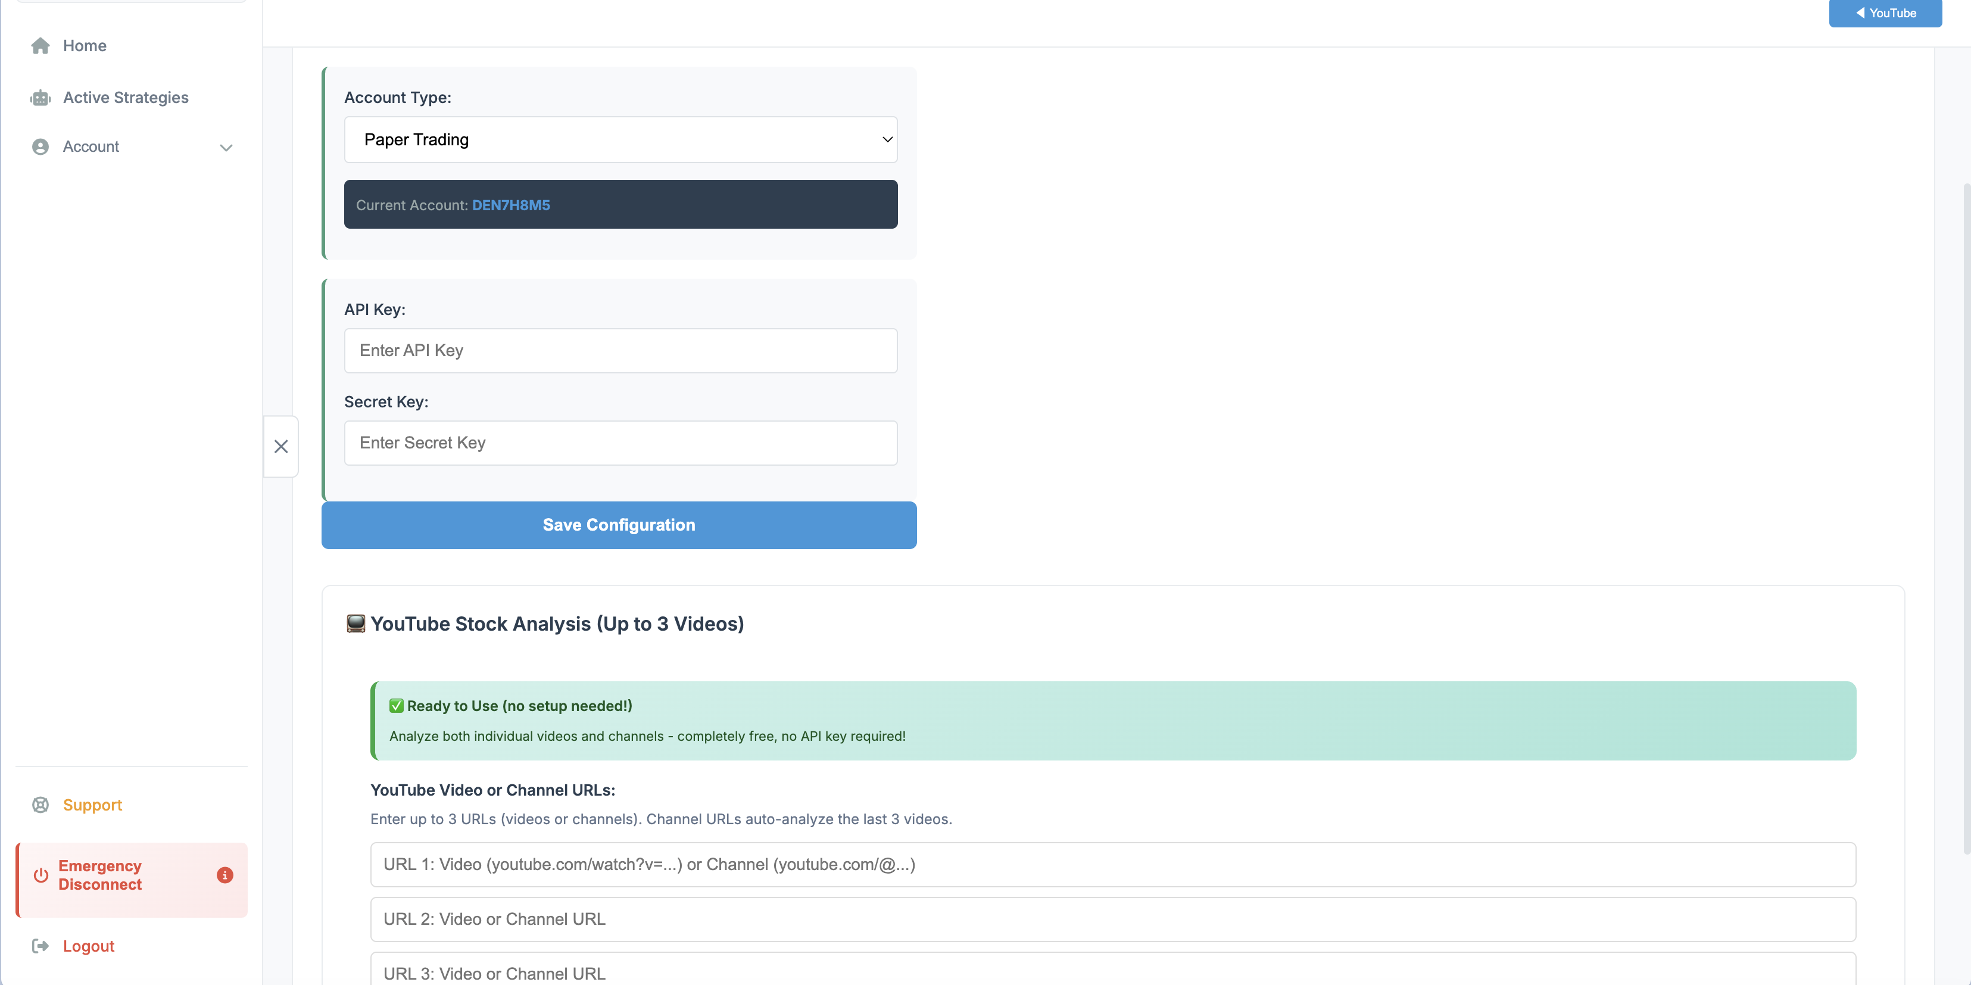Click the Emergency Disconnect label

(100, 875)
